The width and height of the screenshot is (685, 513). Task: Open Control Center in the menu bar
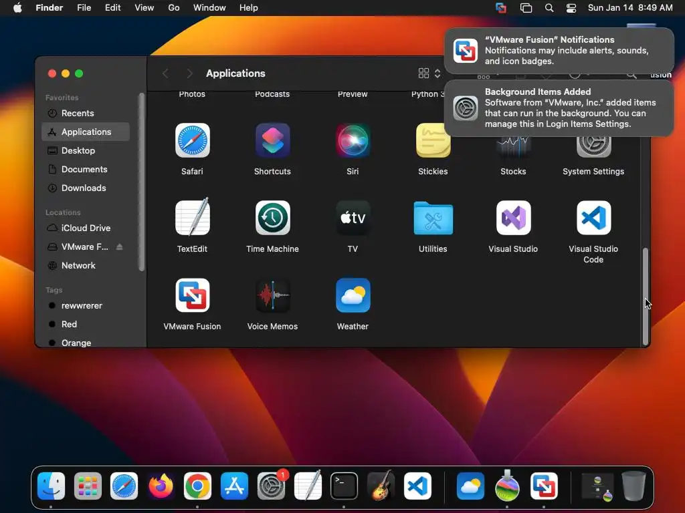(571, 8)
